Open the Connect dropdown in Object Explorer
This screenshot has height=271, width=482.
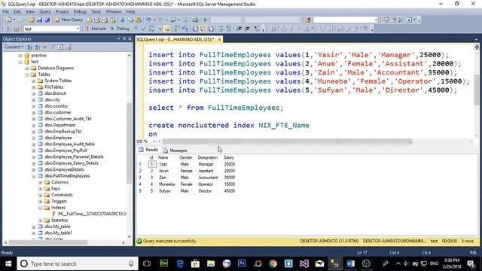[x=14, y=47]
